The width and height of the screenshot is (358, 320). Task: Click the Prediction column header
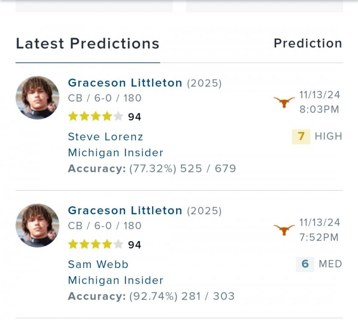coord(308,44)
